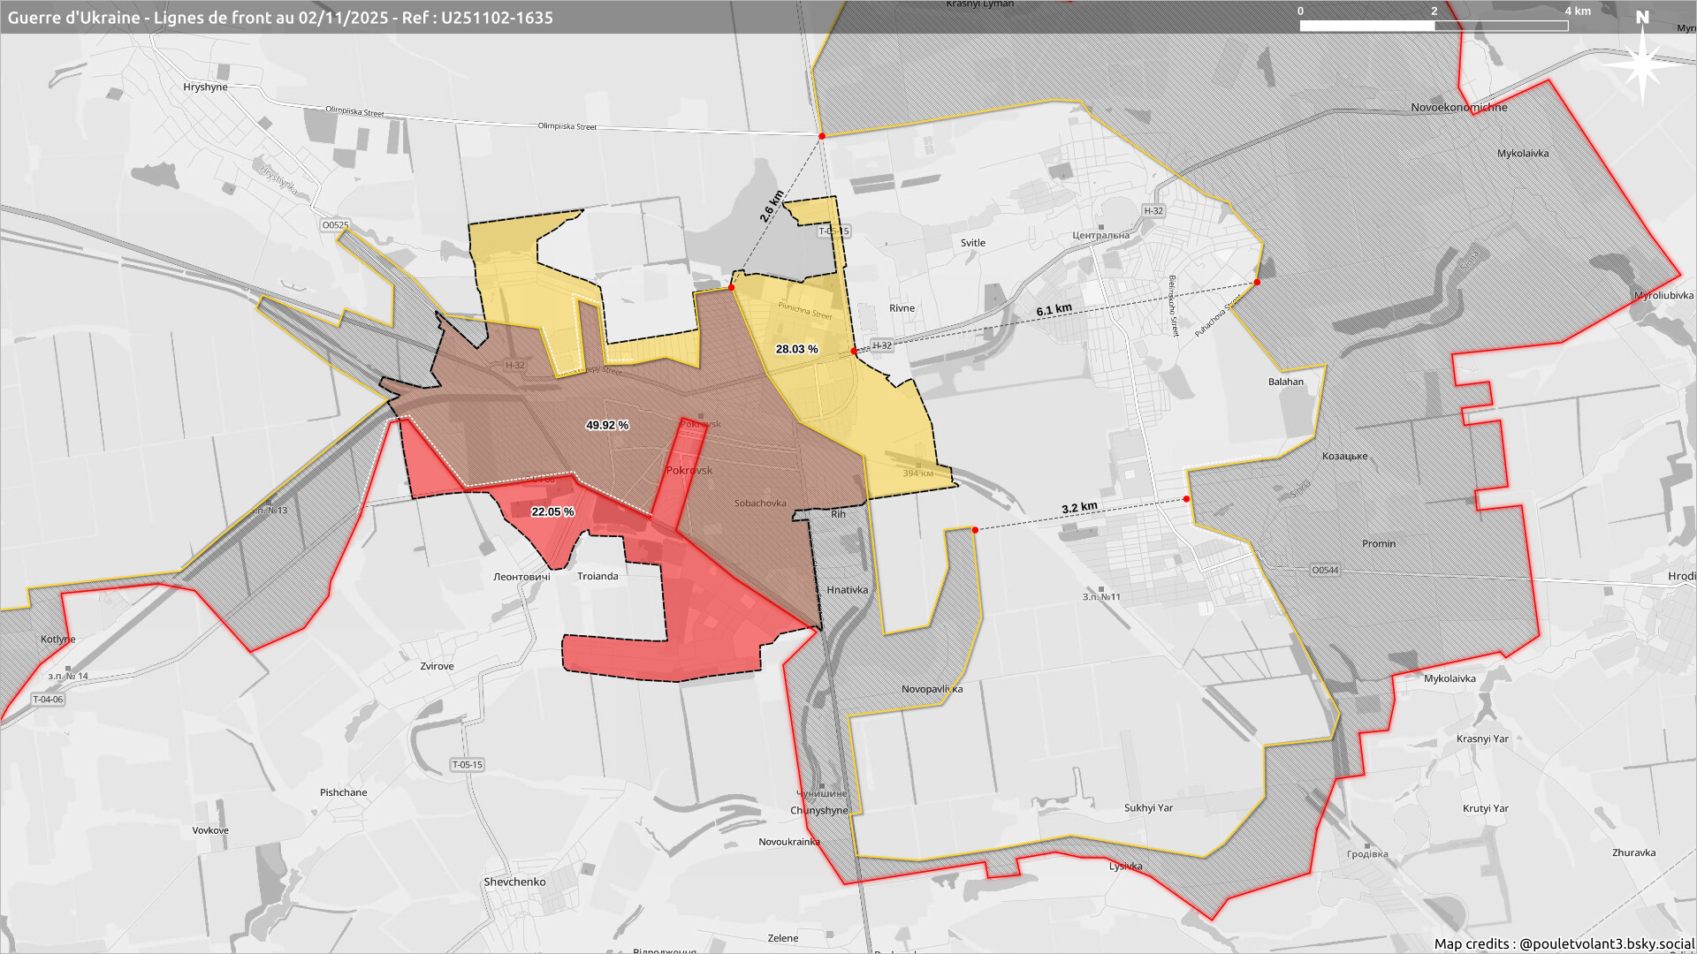
Task: Click the Shevchenko village label
Action: coord(514,882)
